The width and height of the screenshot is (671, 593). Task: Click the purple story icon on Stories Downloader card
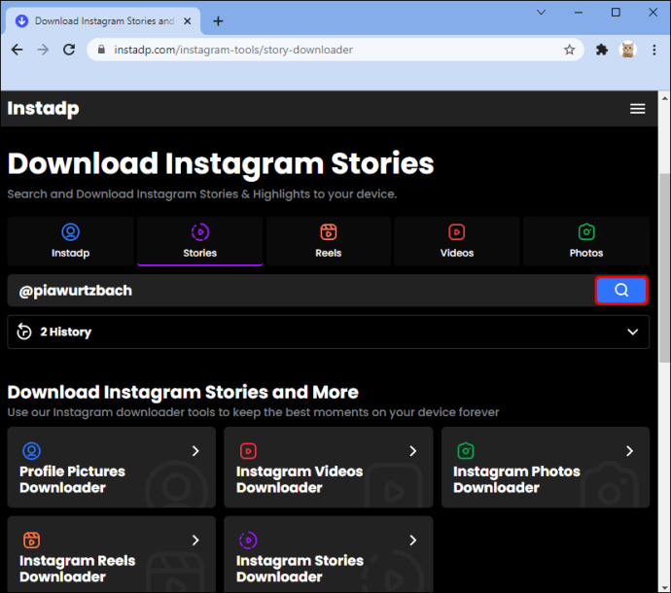(248, 540)
